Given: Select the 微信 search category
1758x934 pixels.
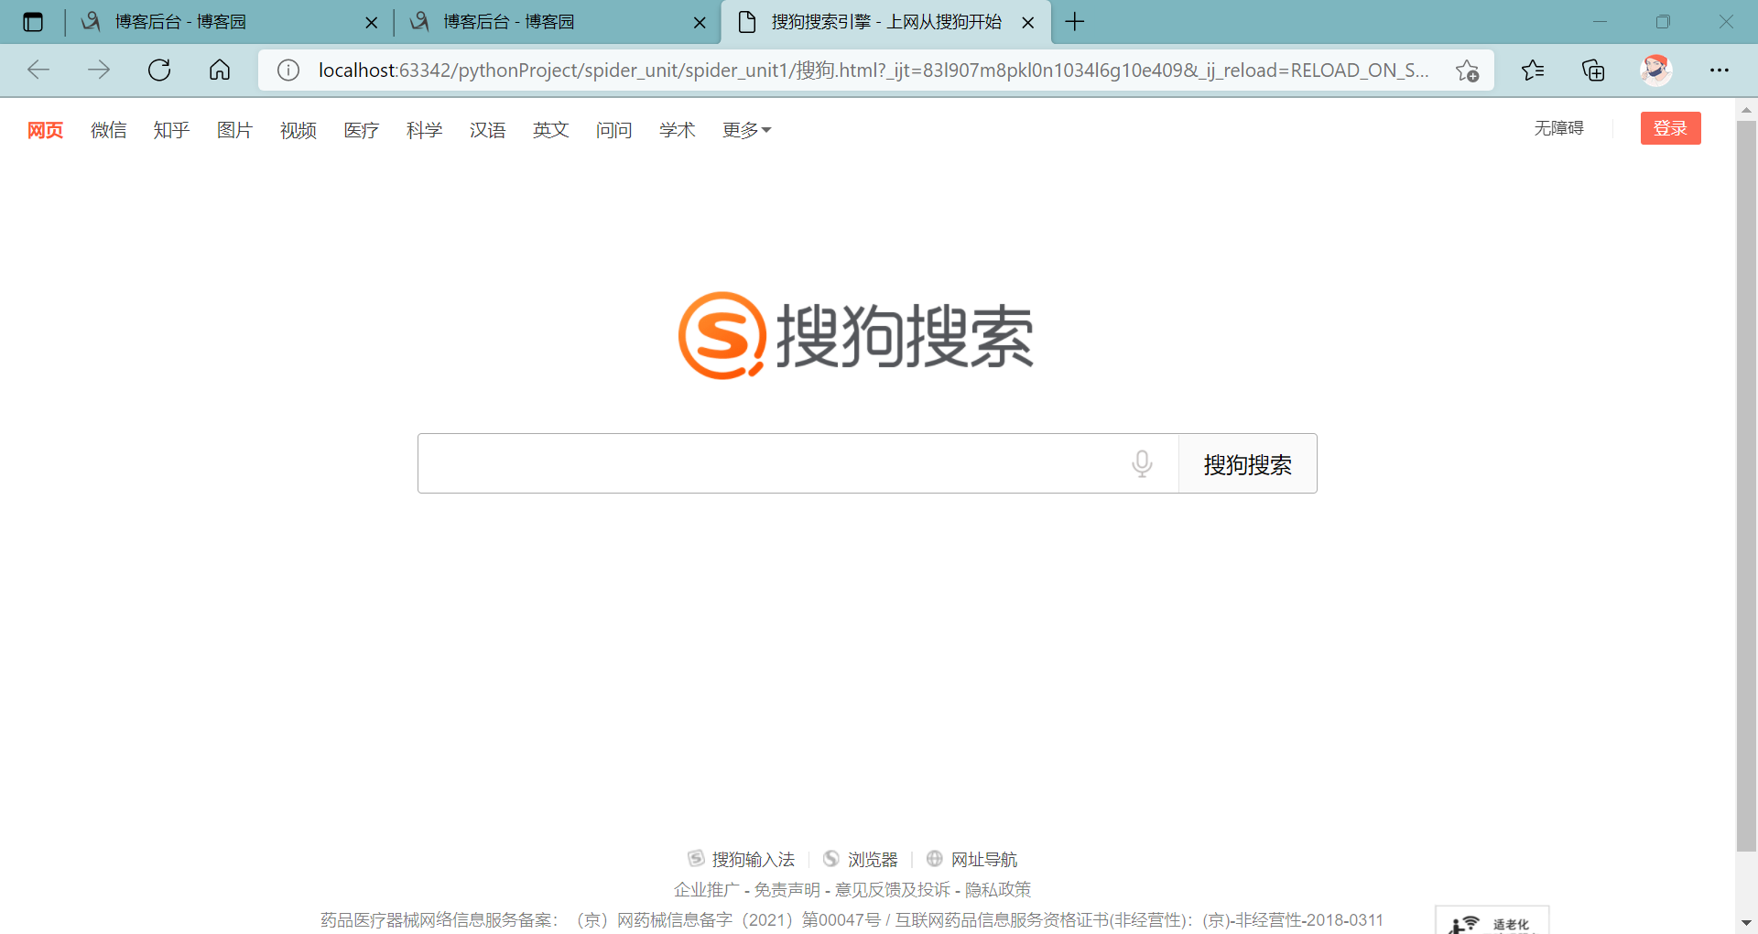Looking at the screenshot, I should click(x=108, y=130).
